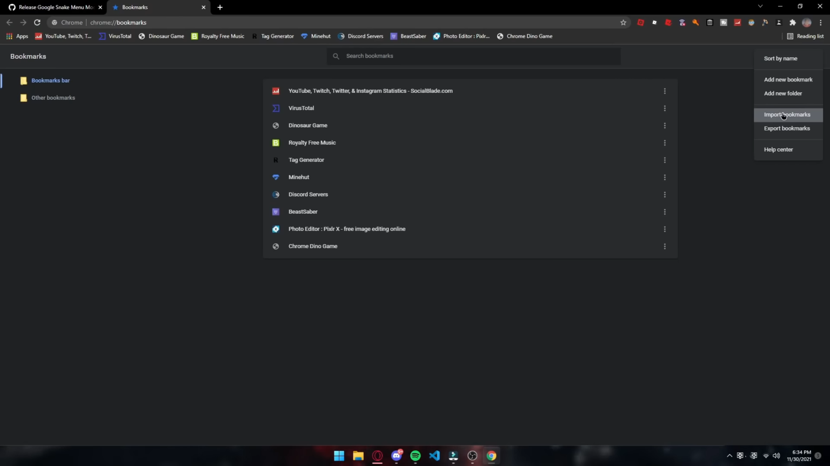Launch File Explorer from taskbar
The image size is (830, 466).
tap(358, 456)
